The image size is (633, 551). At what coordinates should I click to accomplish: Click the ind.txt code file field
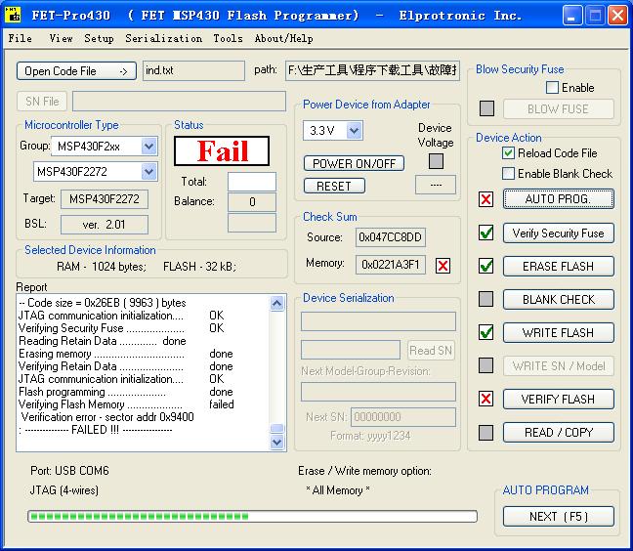point(193,70)
